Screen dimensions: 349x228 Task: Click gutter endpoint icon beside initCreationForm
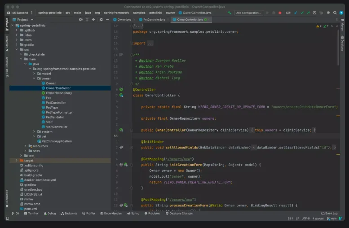[x=126, y=165]
